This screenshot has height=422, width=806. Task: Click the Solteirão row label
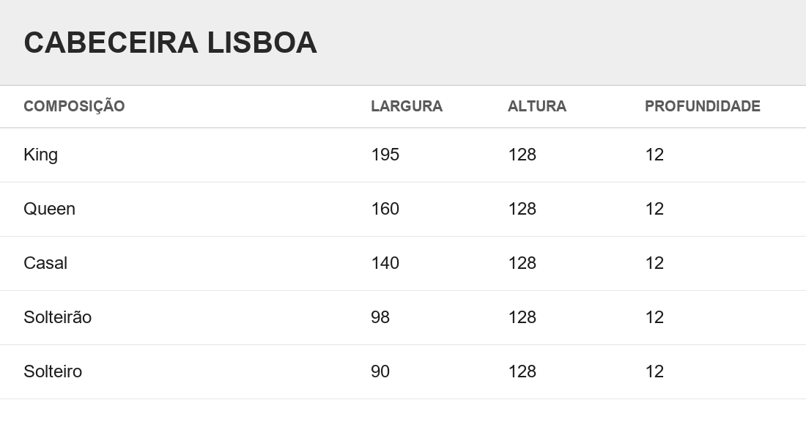coord(58,316)
